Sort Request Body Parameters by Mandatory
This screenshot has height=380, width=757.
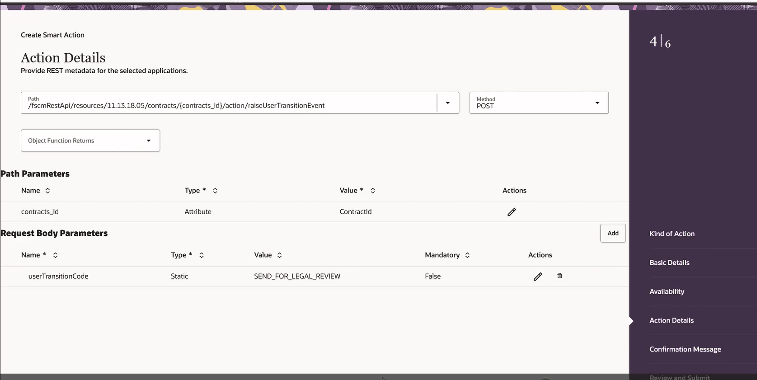(x=467, y=255)
